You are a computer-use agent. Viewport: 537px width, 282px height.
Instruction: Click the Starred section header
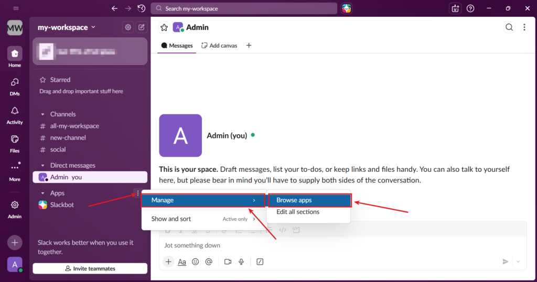coord(60,80)
